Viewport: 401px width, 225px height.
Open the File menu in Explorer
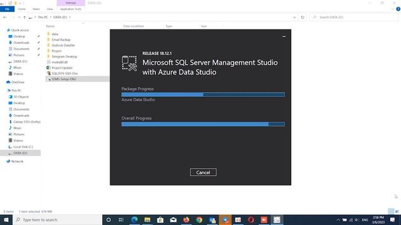pos(7,9)
